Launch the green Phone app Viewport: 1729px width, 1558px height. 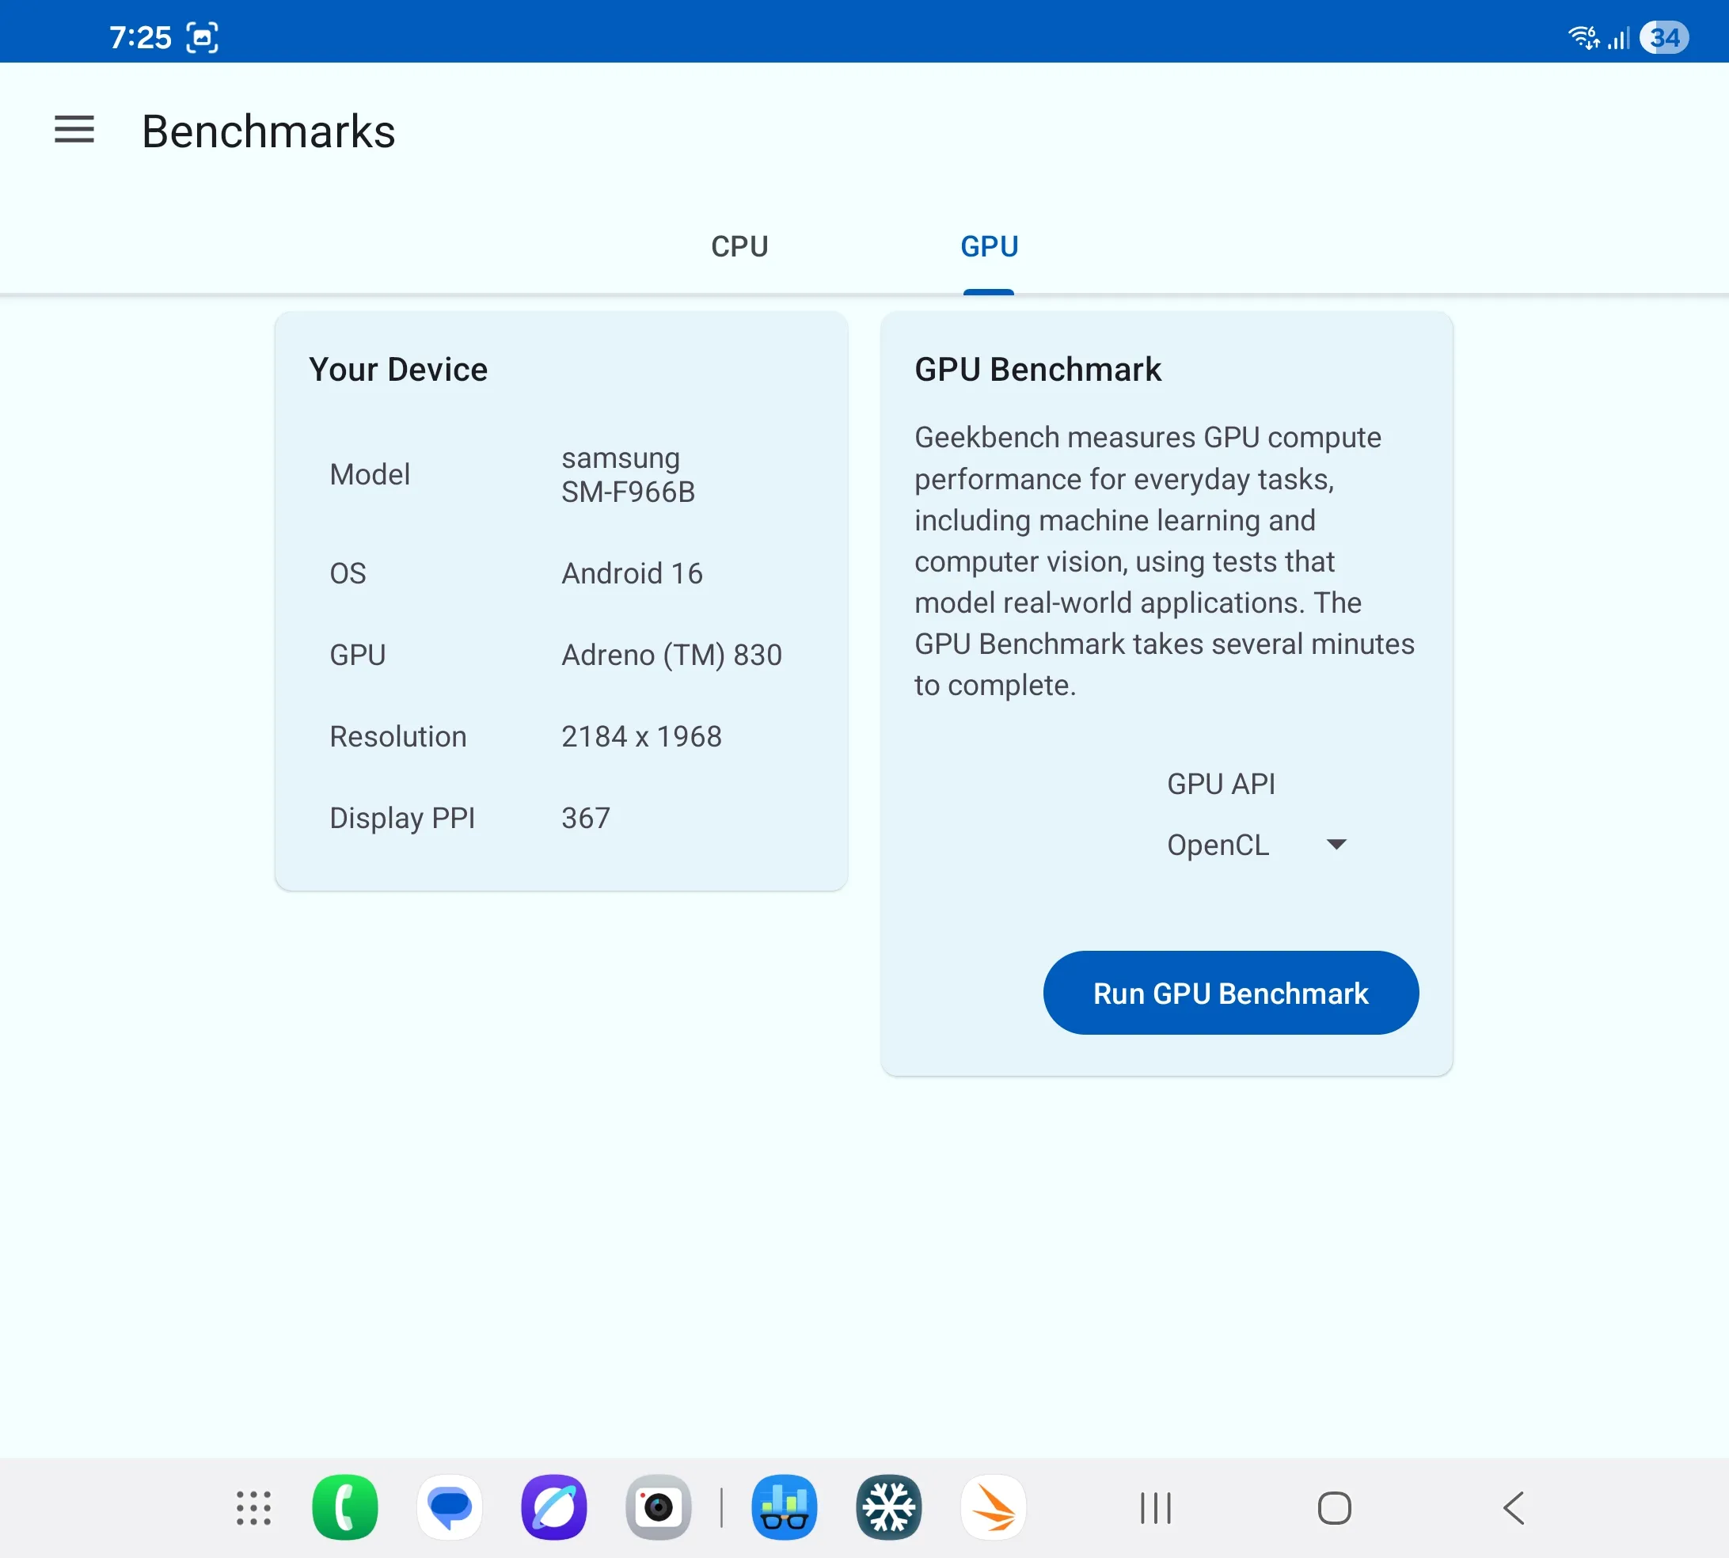click(345, 1507)
